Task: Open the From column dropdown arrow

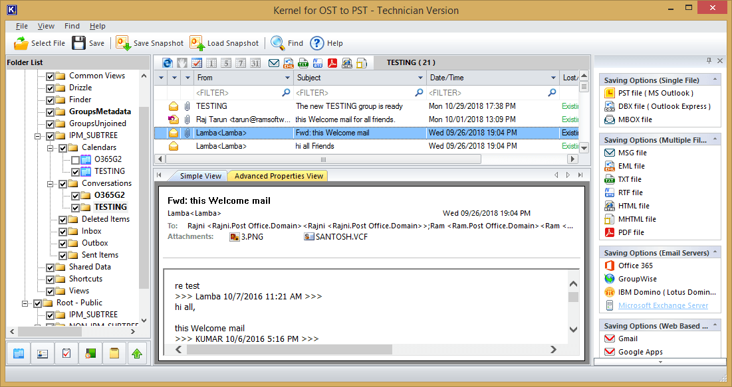Action: [x=288, y=78]
